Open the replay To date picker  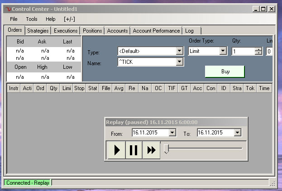click(237, 133)
